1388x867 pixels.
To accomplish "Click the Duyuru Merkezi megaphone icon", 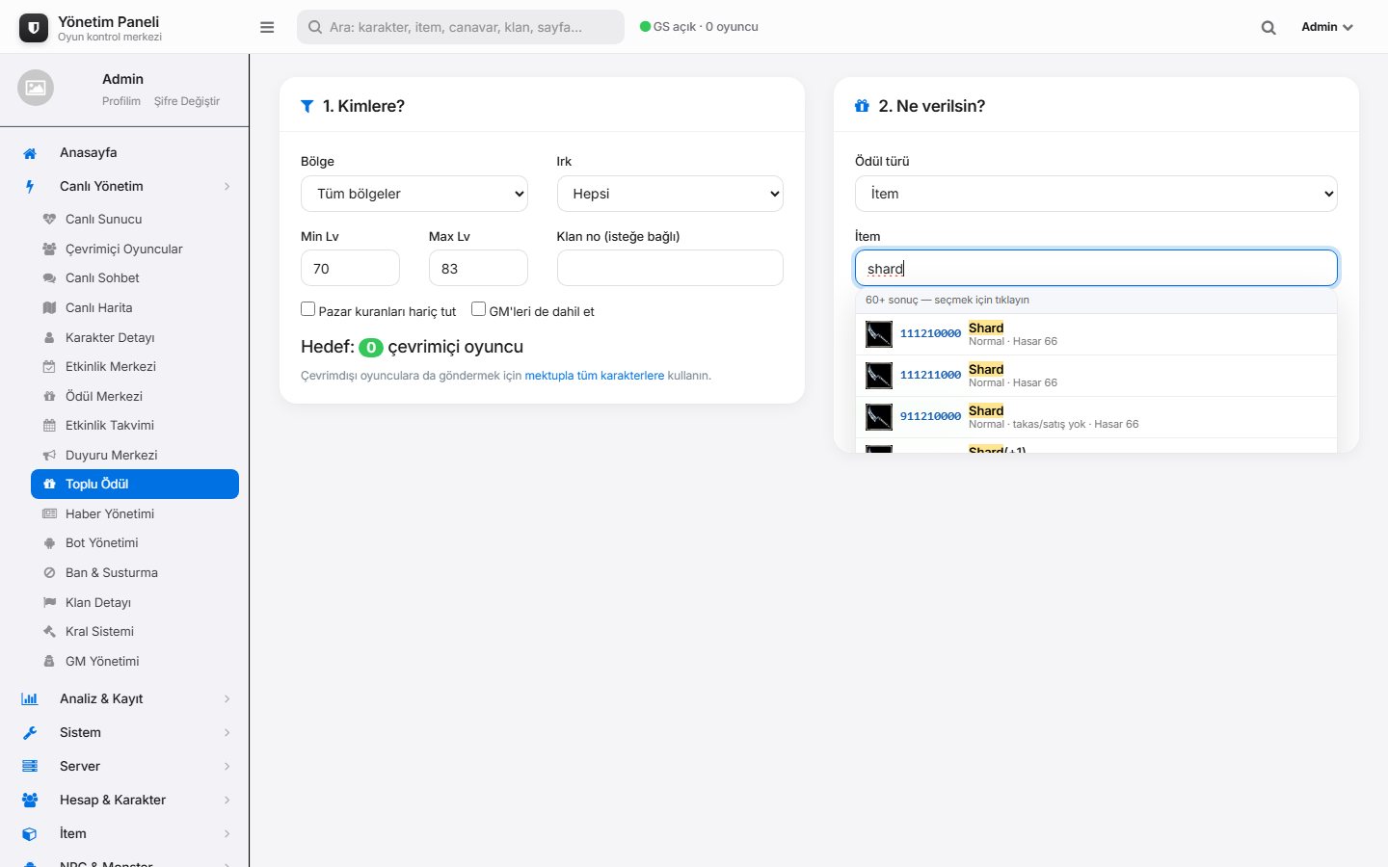I will pyautogui.click(x=49, y=455).
